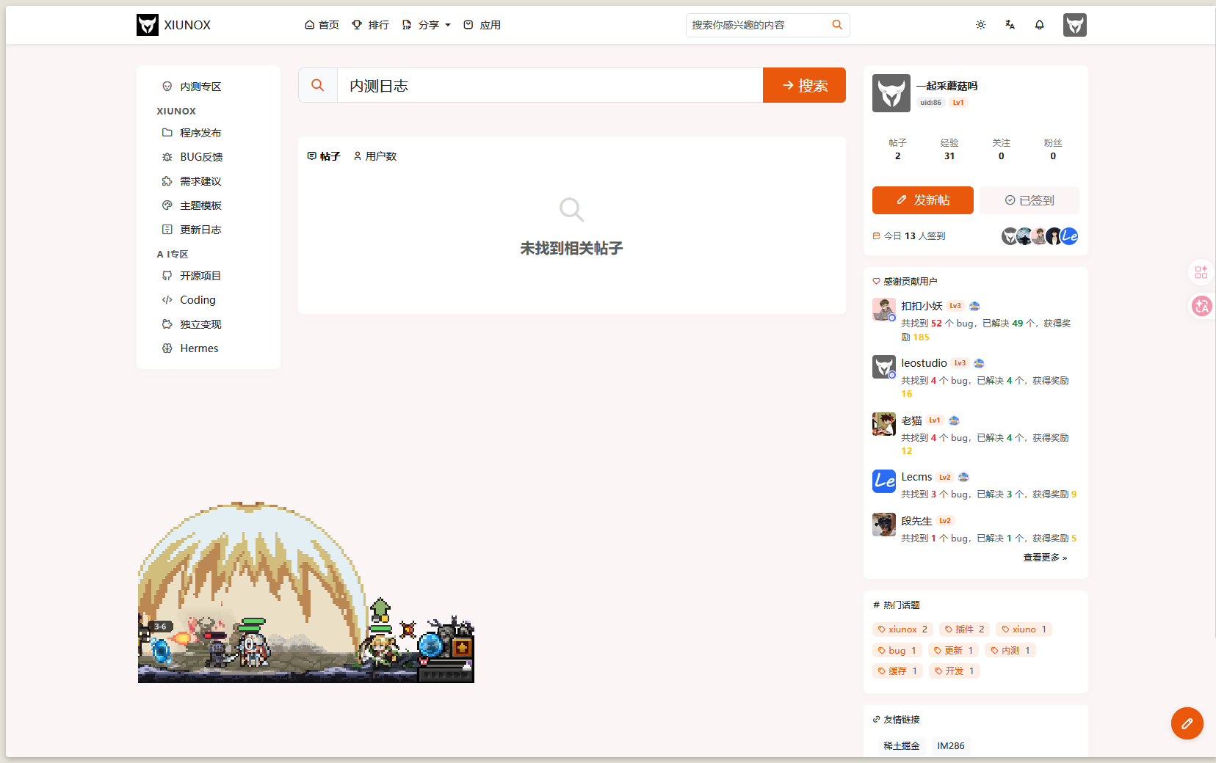The image size is (1216, 763).
Task: Click the header search magnifier icon
Action: [x=837, y=25]
